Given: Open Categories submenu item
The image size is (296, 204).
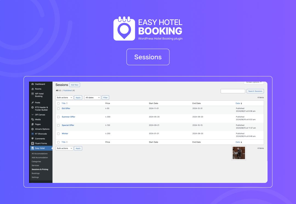Looking at the screenshot, I should tap(36, 162).
